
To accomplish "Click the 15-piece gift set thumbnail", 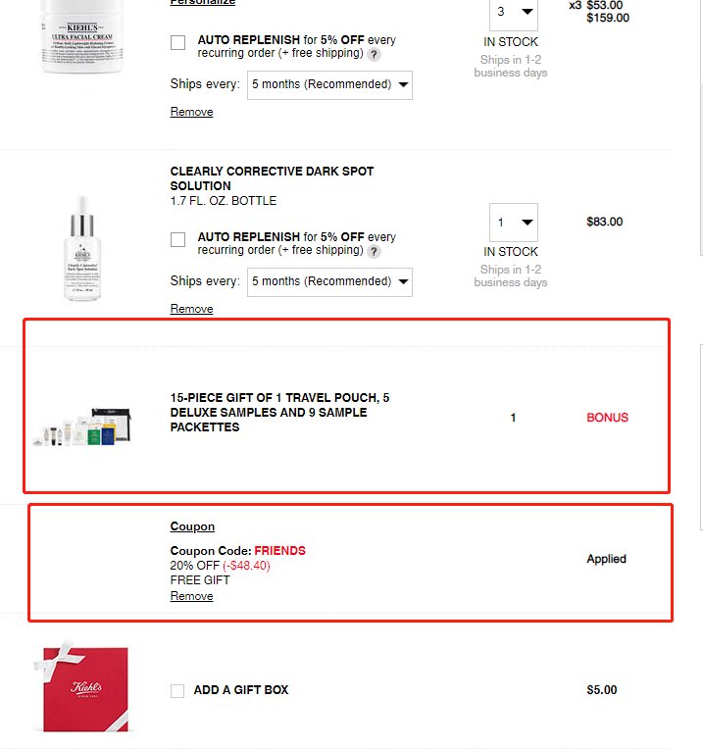I will pos(82,426).
